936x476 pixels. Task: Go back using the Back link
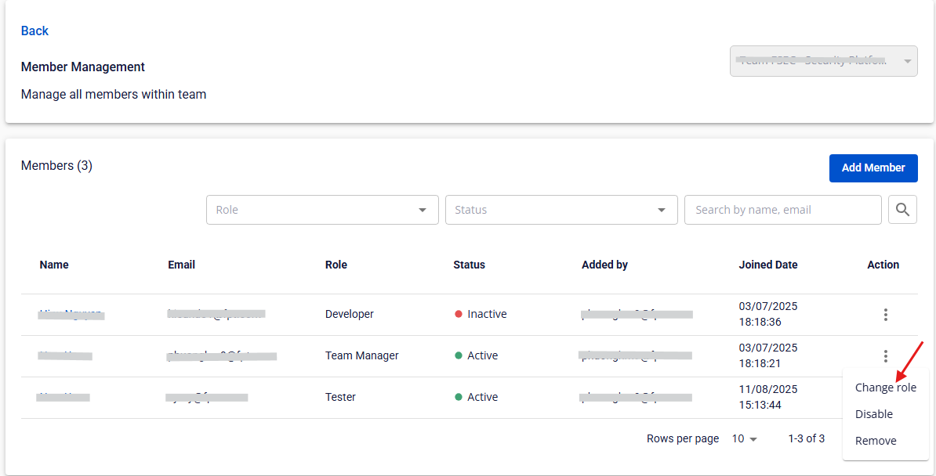click(x=34, y=31)
